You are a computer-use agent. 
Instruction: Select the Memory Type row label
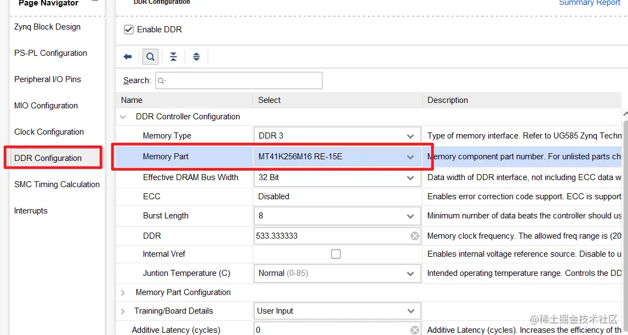pos(167,136)
